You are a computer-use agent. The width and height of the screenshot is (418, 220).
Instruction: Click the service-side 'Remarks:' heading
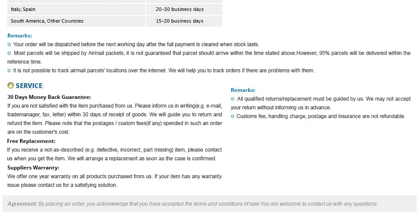[243, 90]
